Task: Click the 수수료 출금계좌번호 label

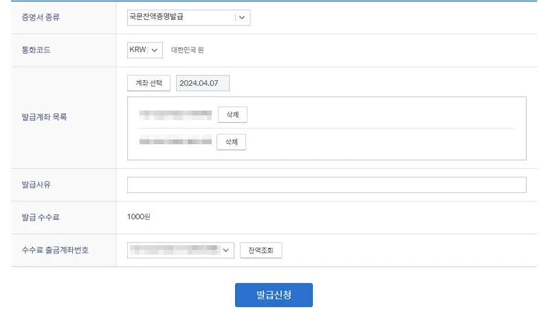Action: 55,250
